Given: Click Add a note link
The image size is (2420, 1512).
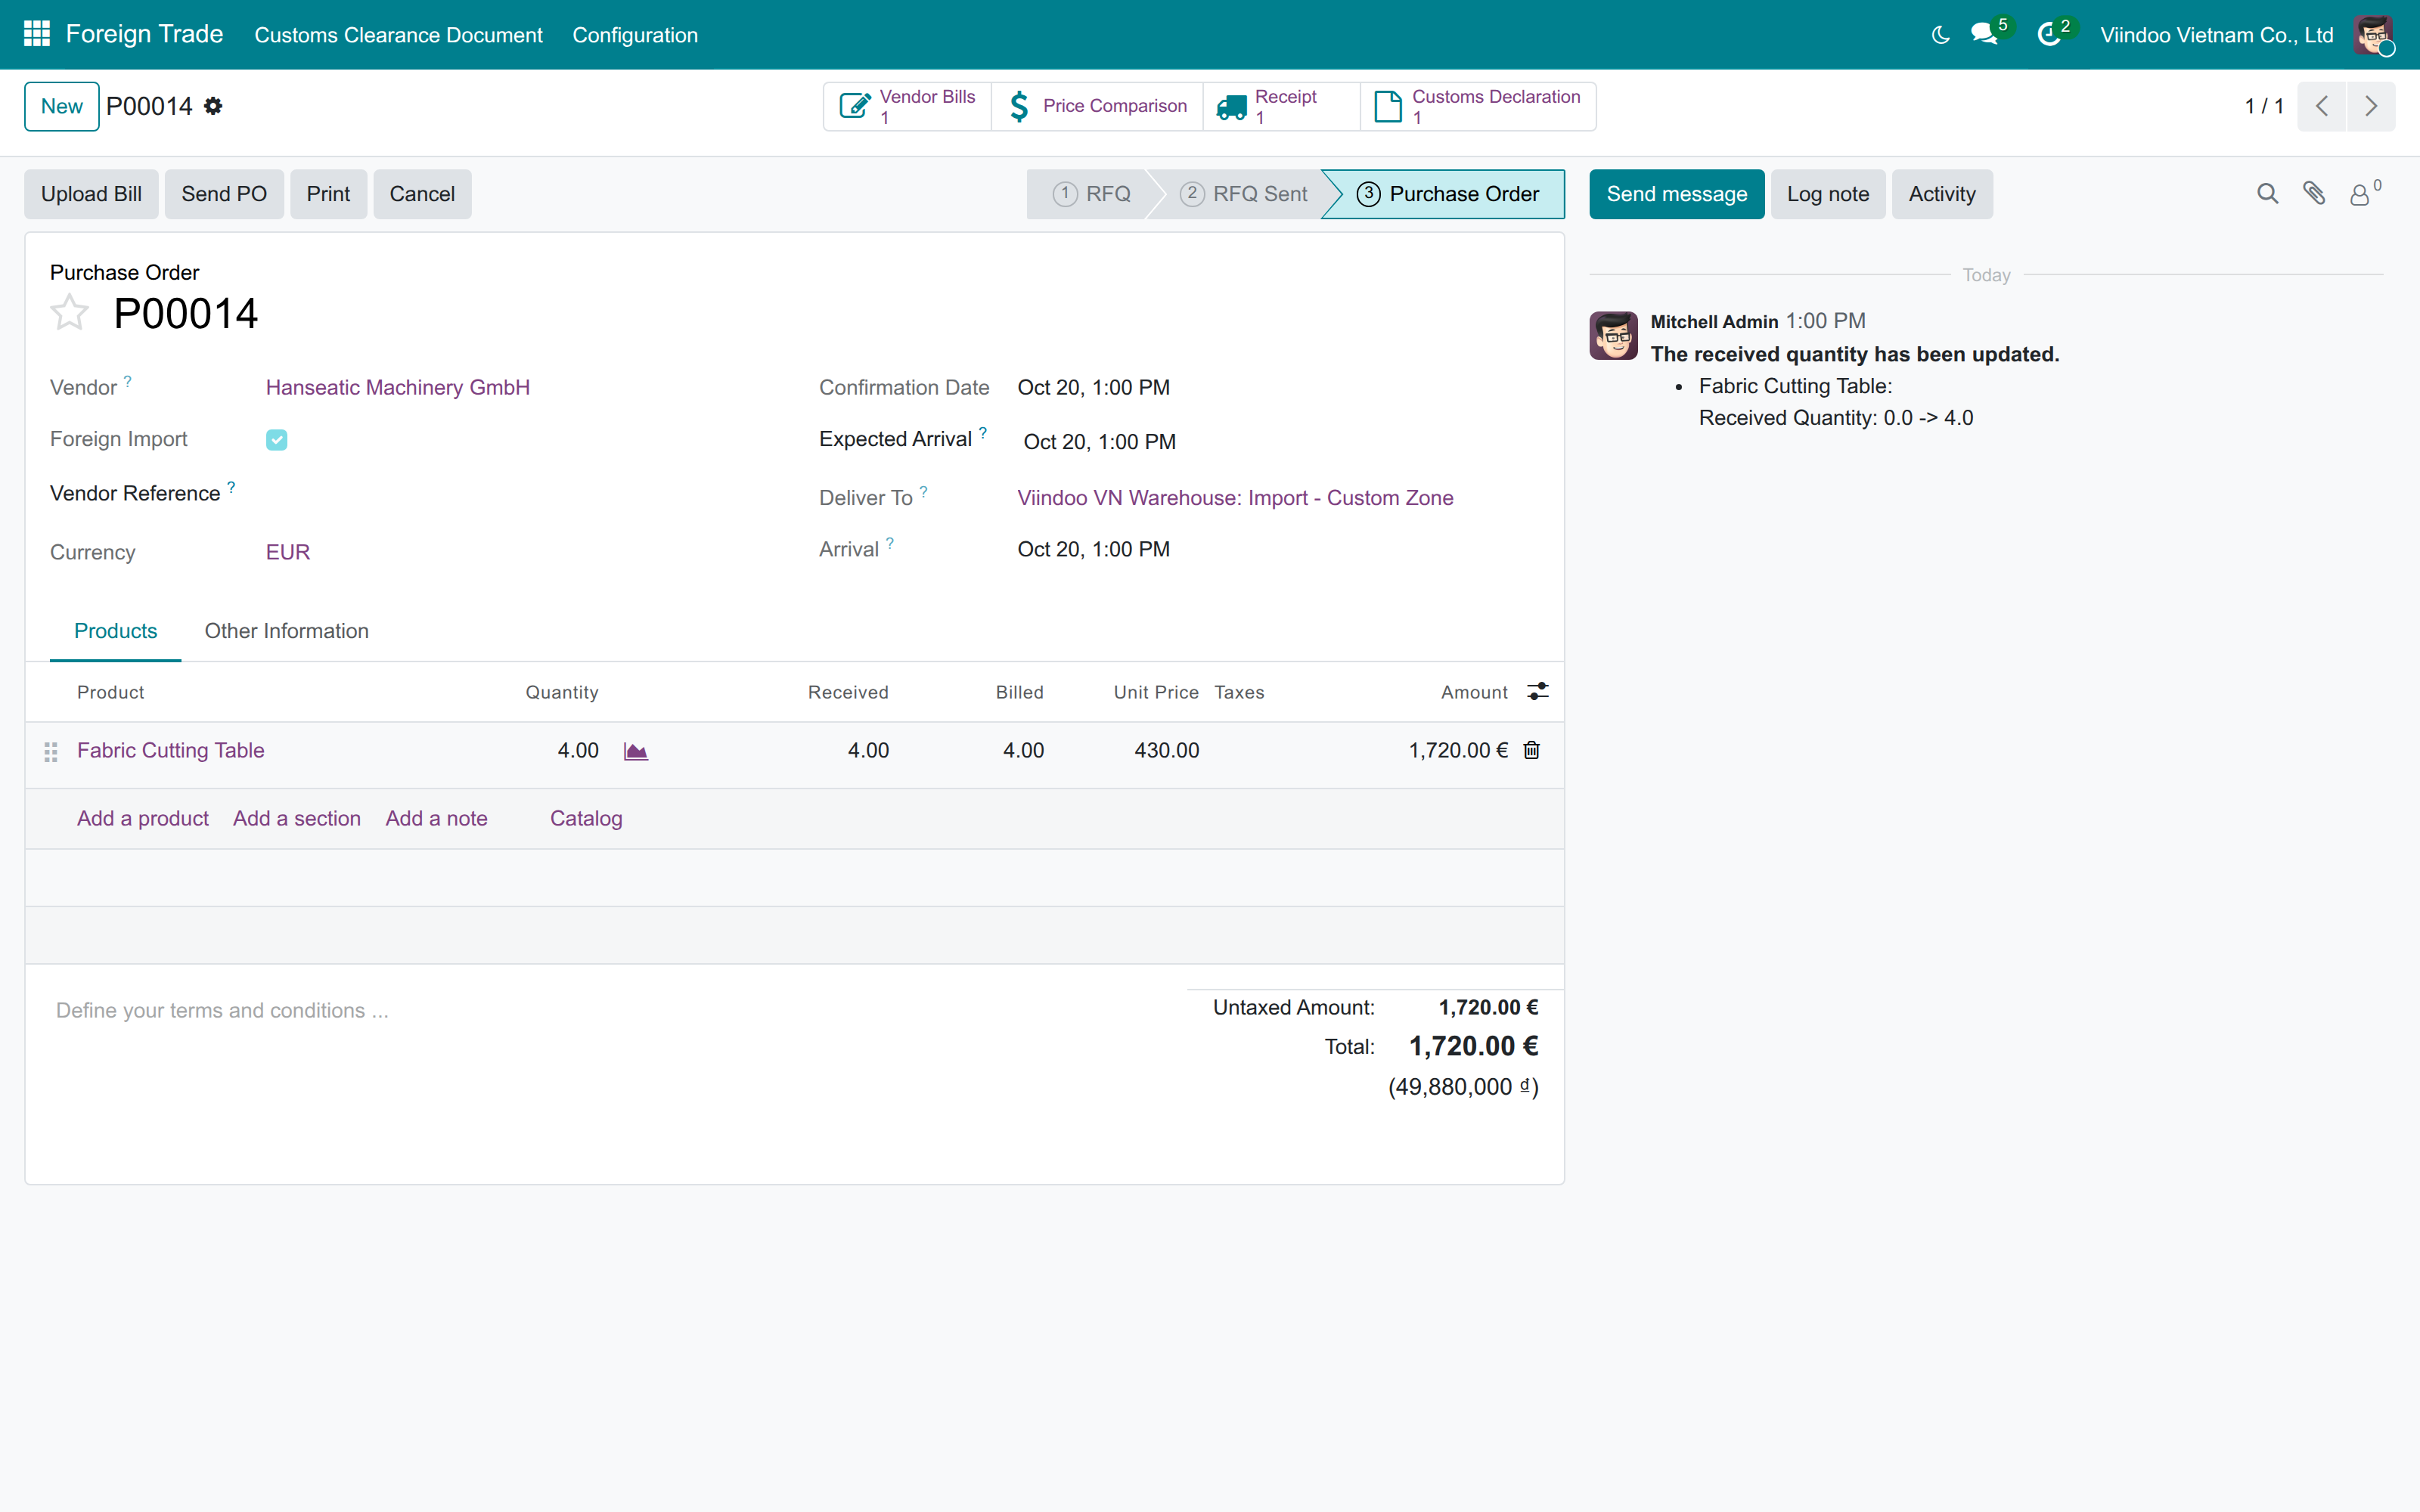Looking at the screenshot, I should pyautogui.click(x=436, y=819).
